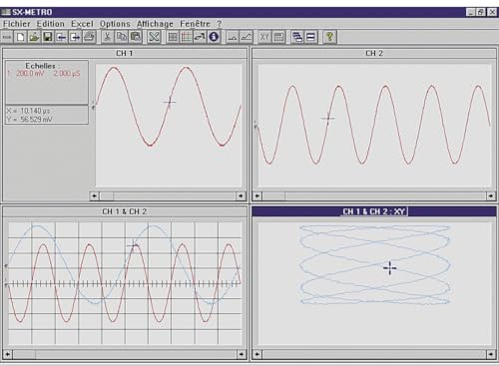This screenshot has width=499, height=366.
Task: Click the crosshair cursor on CH 2 waveform
Action: point(328,118)
